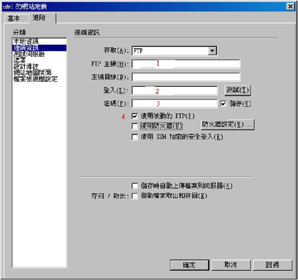Click the 測試 test button
298x280 pixels.
click(237, 90)
